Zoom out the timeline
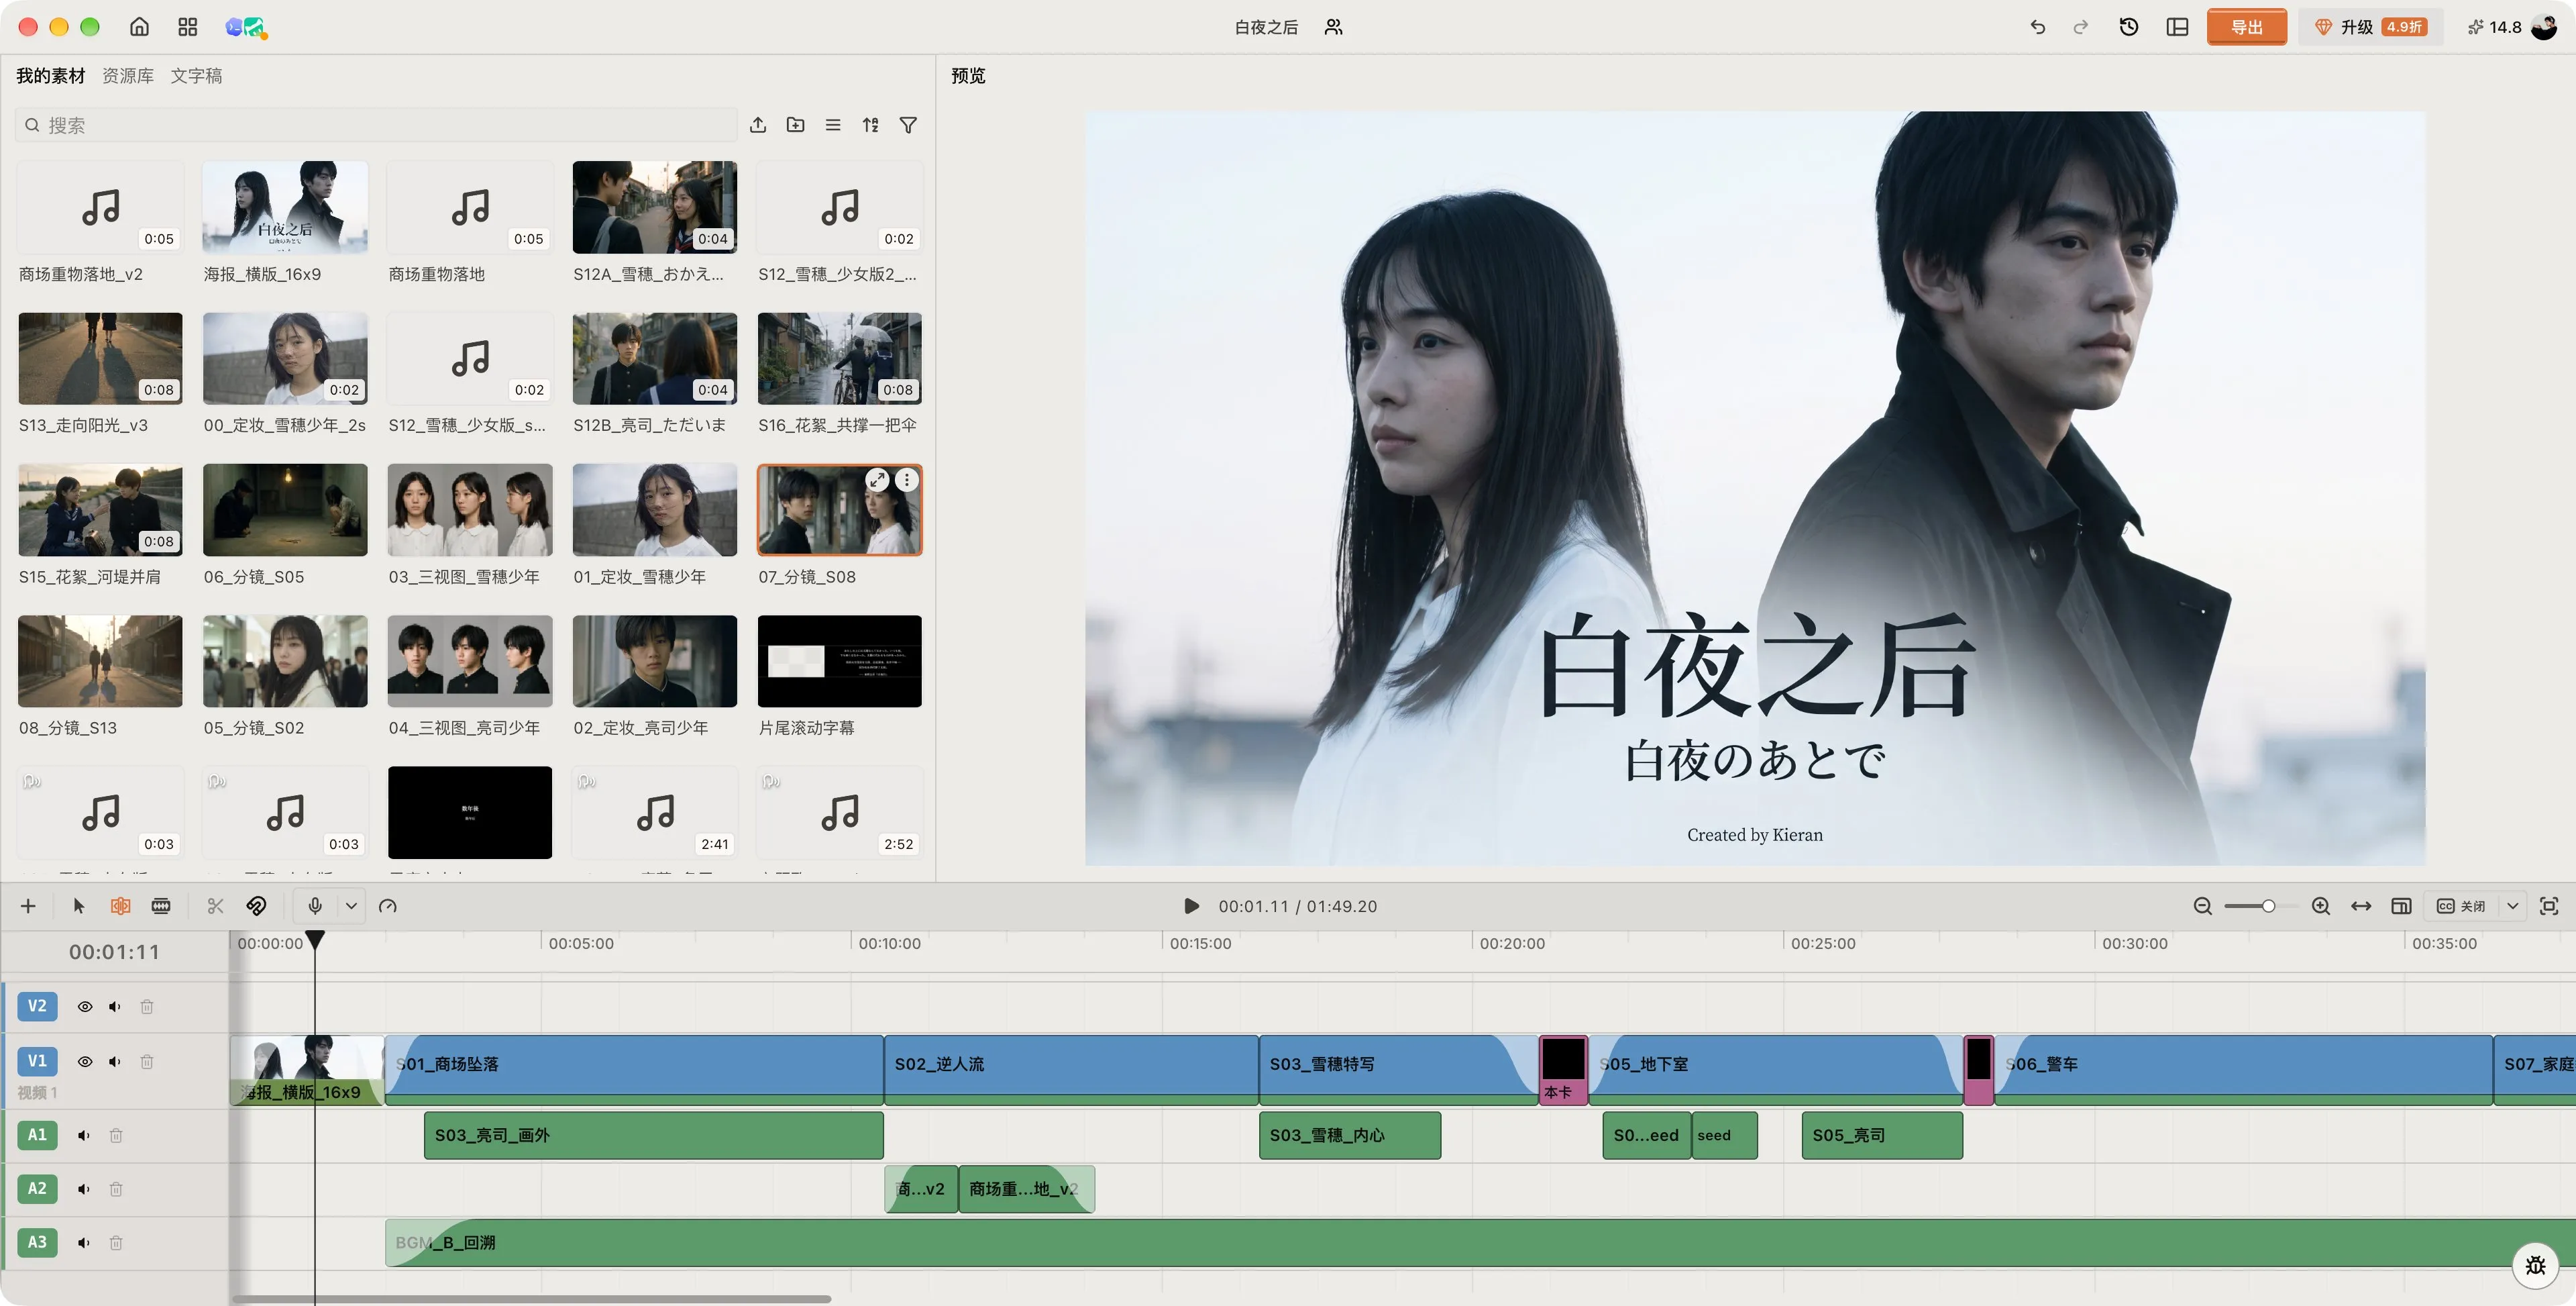The width and height of the screenshot is (2576, 1306). tap(2202, 906)
